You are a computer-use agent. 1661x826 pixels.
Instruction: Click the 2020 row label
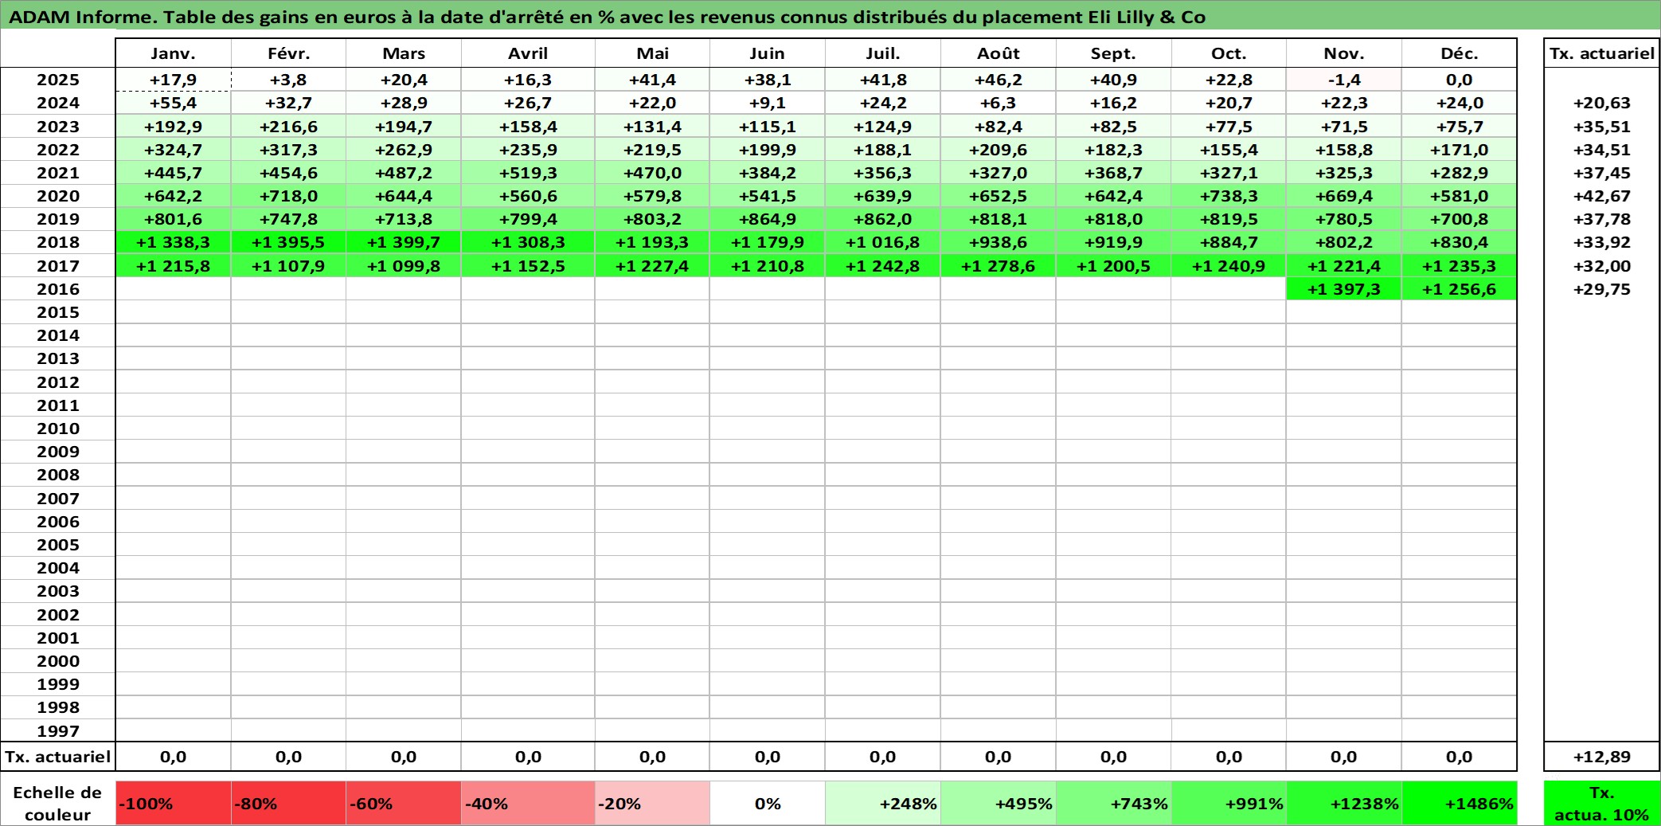click(58, 196)
